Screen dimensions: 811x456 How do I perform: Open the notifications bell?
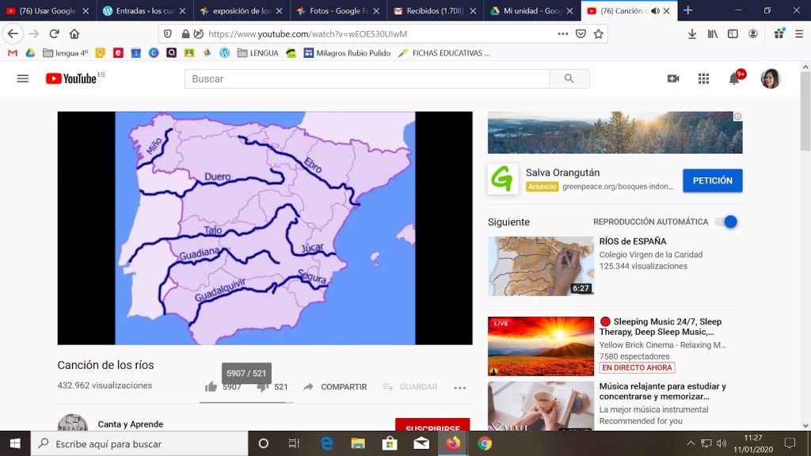[x=734, y=78]
